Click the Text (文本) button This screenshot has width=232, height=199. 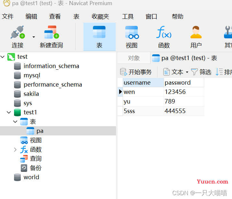pyautogui.click(x=173, y=72)
